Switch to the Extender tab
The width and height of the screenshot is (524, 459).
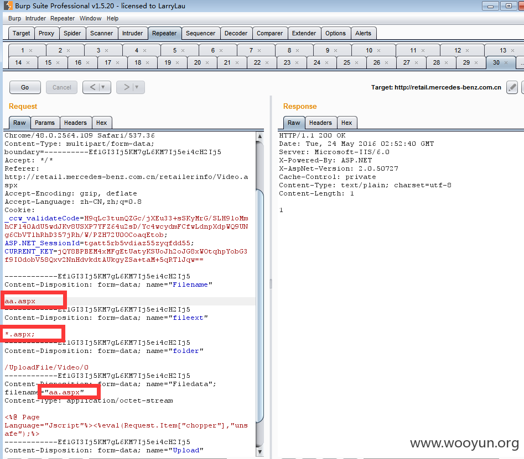coord(304,33)
